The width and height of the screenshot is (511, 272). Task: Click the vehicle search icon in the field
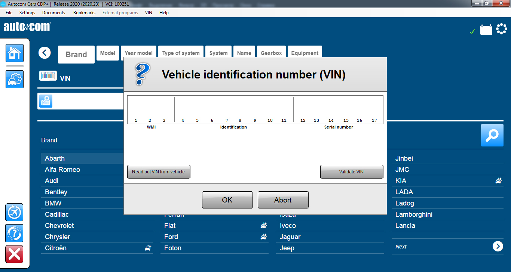pyautogui.click(x=46, y=101)
